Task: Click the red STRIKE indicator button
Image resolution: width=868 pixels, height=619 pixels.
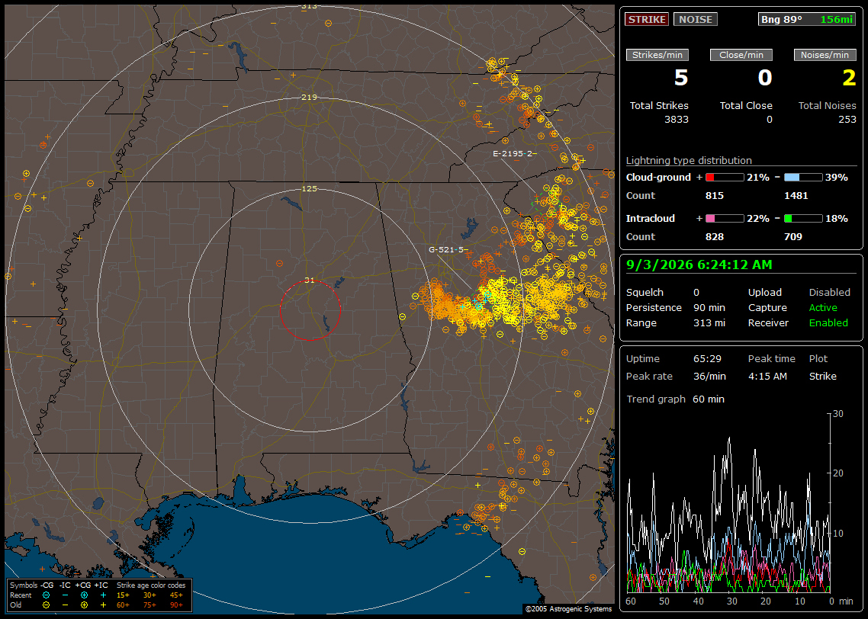Action: coord(647,19)
